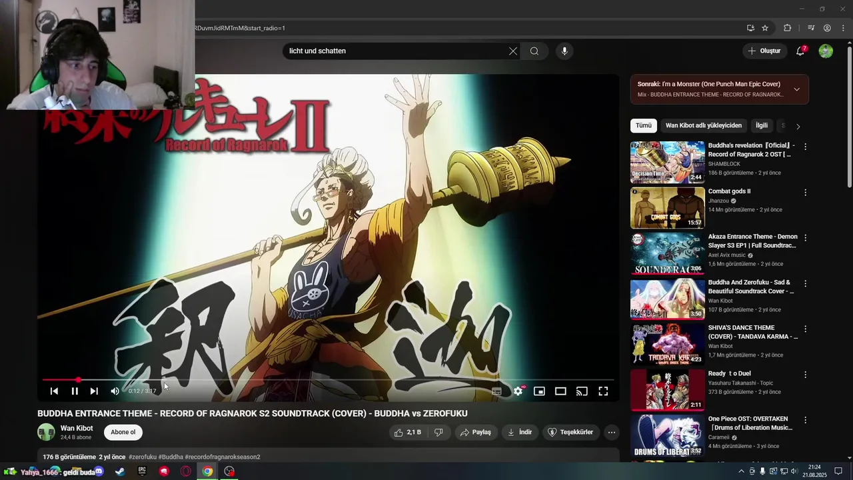Image resolution: width=853 pixels, height=480 pixels.
Task: Open the Chrome profile icon
Action: [x=827, y=28]
